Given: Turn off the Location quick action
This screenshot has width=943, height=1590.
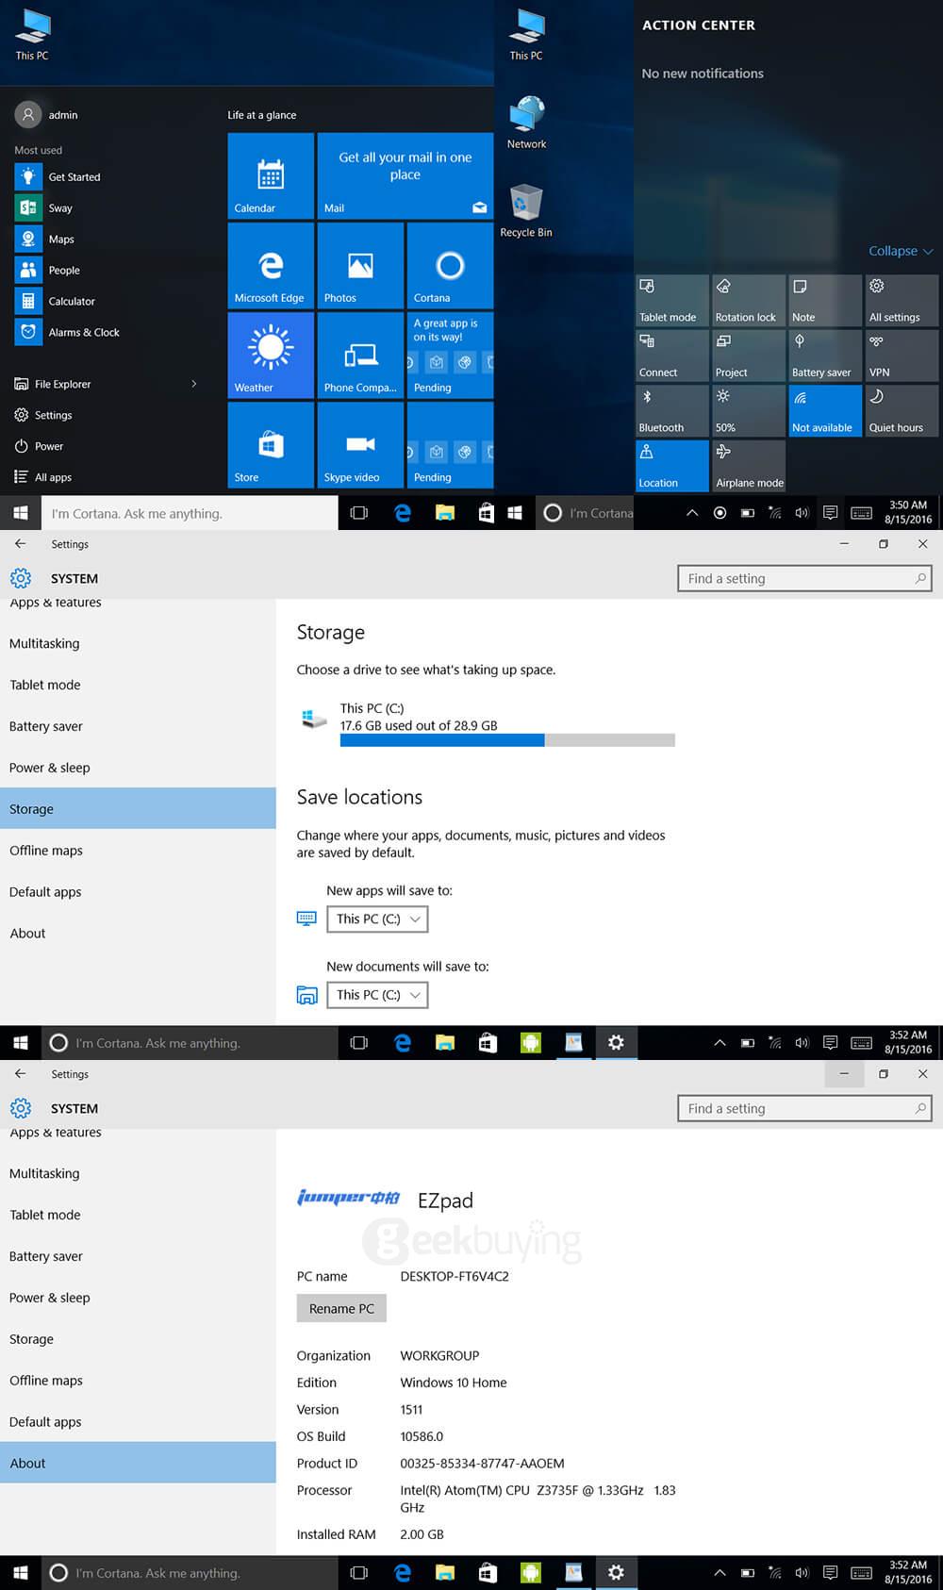Looking at the screenshot, I should click(671, 466).
